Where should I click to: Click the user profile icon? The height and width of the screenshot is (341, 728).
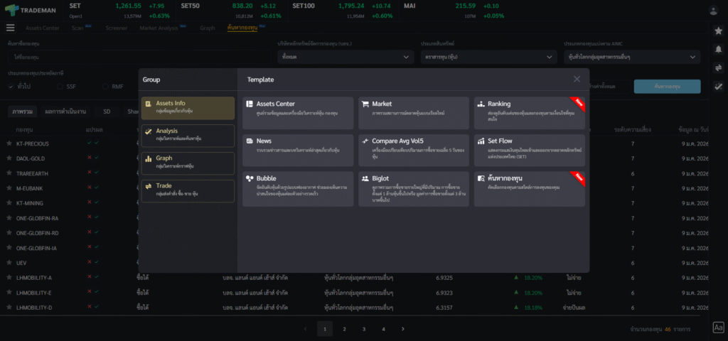point(714,10)
